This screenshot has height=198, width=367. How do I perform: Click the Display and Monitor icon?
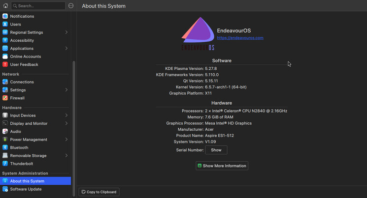pyautogui.click(x=5, y=123)
